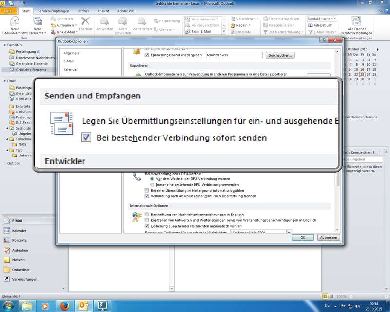This screenshot has width=390, height=312.
Task: Open the Adressbuch
Action: [x=320, y=25]
